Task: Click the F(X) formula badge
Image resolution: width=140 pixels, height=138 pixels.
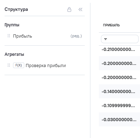Action: click(x=19, y=65)
